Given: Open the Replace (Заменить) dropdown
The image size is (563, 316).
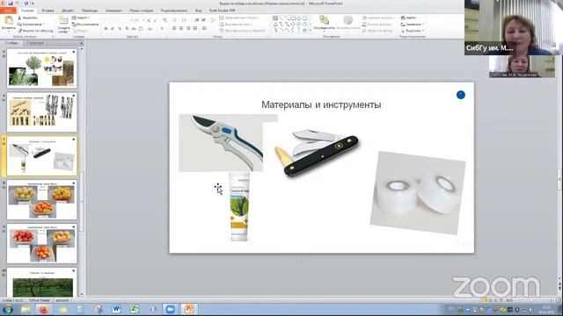Looking at the screenshot, I should tap(413, 25).
